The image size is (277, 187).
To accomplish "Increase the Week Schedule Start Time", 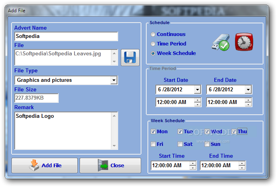I will coord(193,163).
